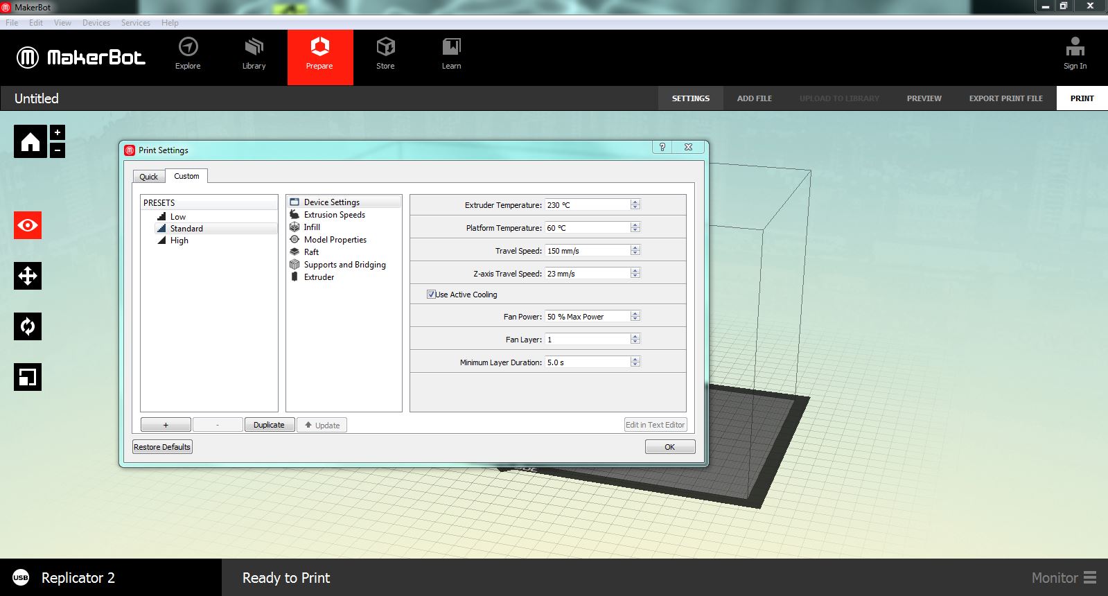
Task: Toggle Use Active Cooling checkbox
Action: [x=431, y=295]
